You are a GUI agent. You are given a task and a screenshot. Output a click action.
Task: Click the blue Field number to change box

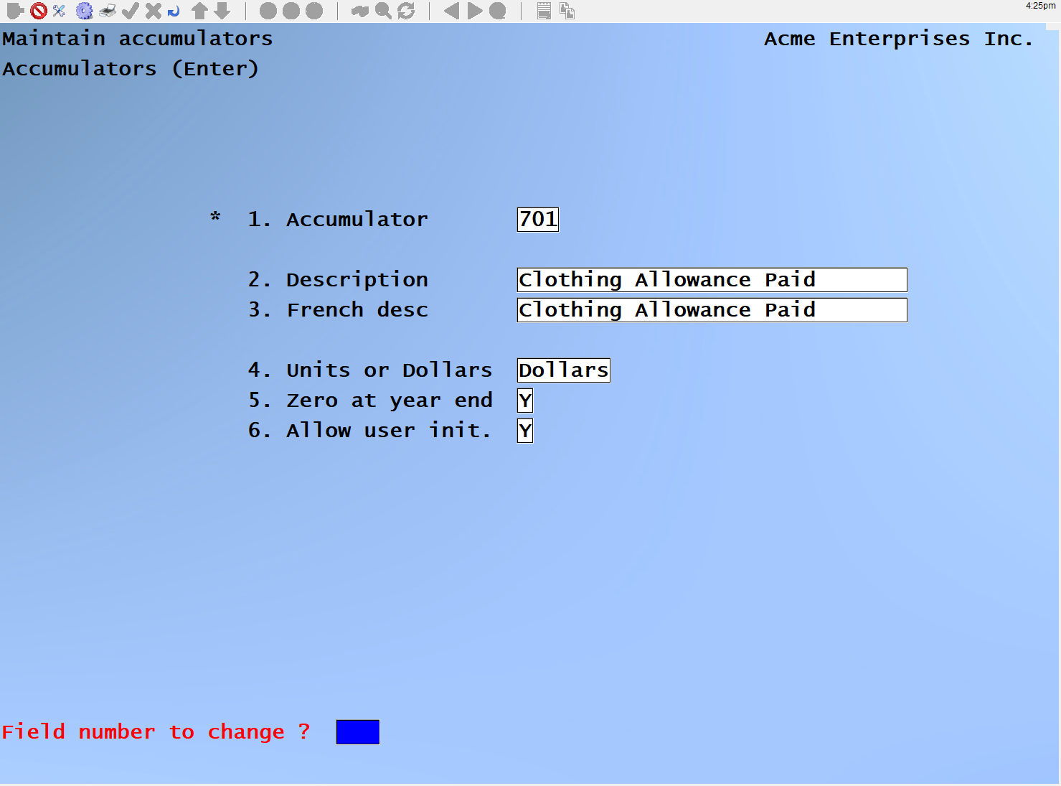tap(357, 732)
